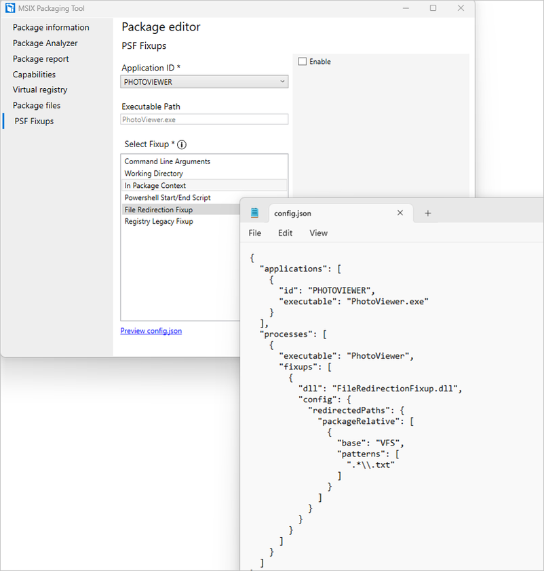Click the Executable Path field
This screenshot has width=544, height=571.
[204, 119]
